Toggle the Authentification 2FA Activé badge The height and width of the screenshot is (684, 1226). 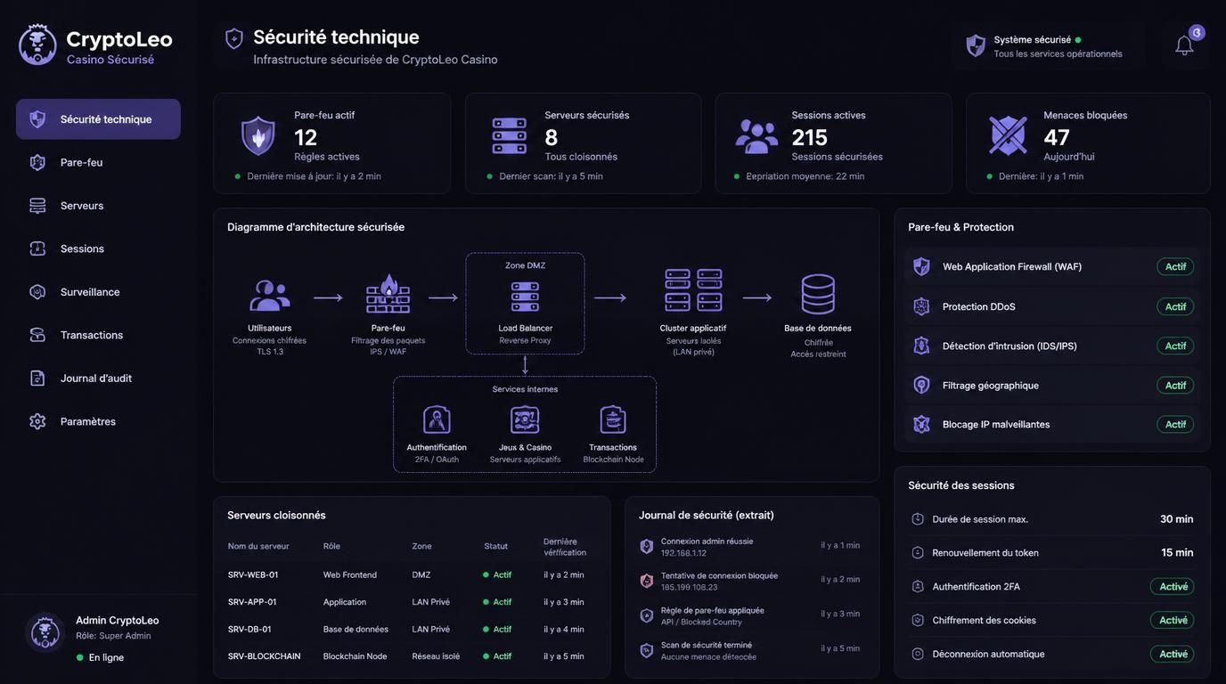coord(1173,586)
